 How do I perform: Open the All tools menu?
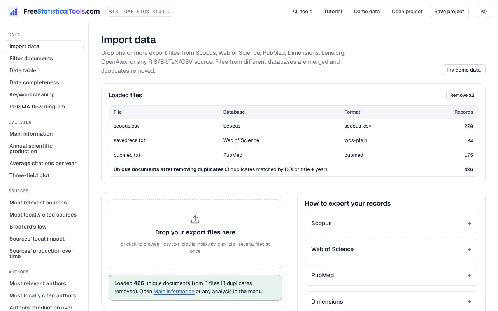[x=302, y=12]
